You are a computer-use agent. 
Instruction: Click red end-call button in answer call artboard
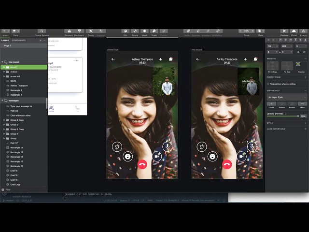[142, 164]
